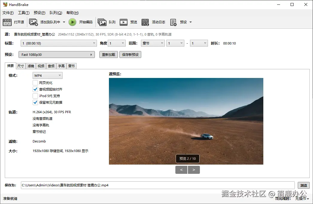This screenshot has height=204, width=313.
Task: Enable the 网页优化 checkbox
Action: point(35,83)
